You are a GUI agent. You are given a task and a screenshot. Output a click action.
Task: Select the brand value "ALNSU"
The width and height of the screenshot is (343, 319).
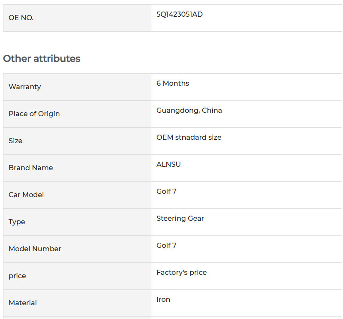[168, 164]
